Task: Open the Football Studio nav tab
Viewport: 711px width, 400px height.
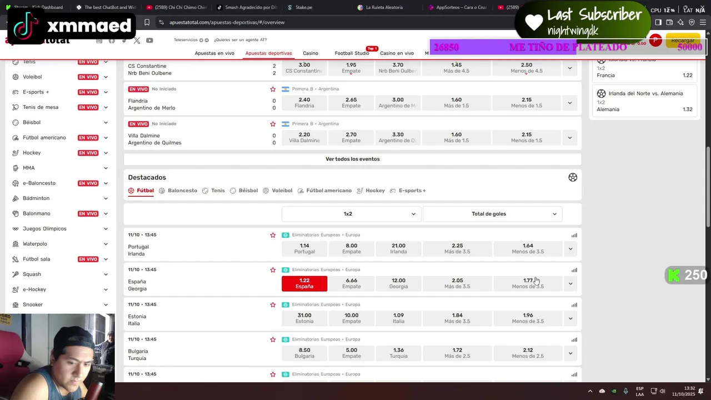Action: coord(352,53)
